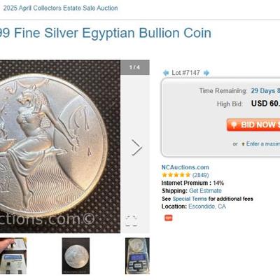Select the coin on black background thumbnail
The image size is (280, 280).
[x=76, y=256]
